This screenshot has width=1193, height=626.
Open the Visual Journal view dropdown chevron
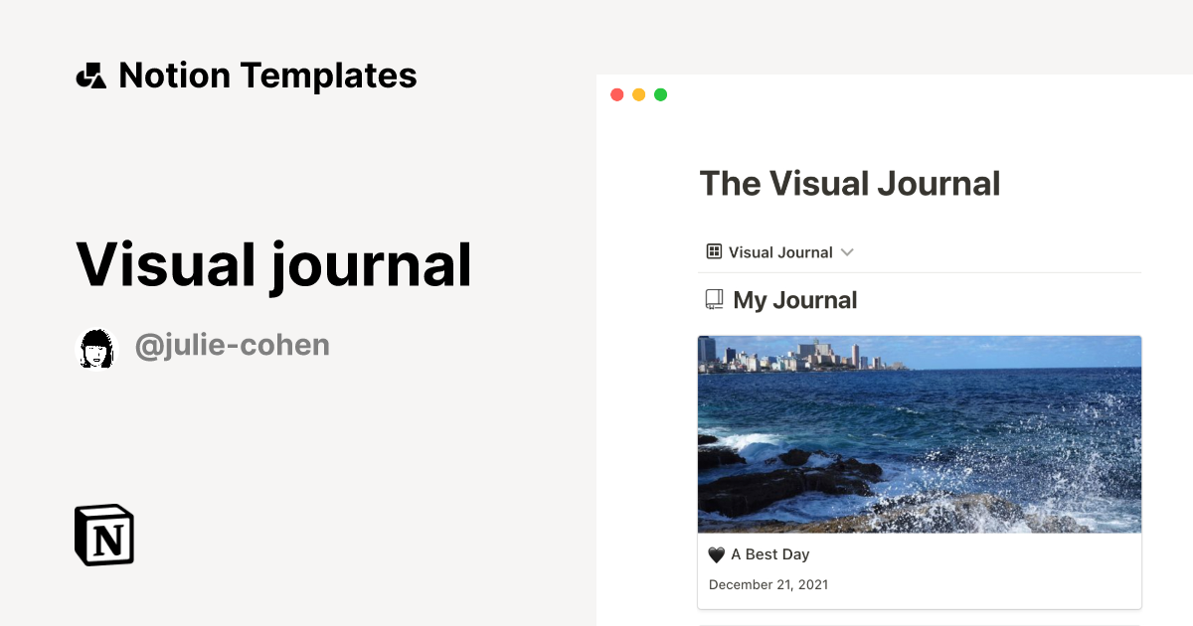[847, 251]
